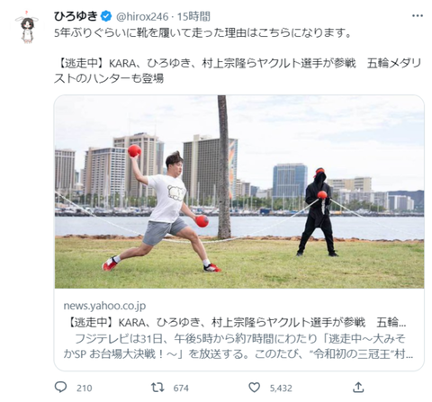The width and height of the screenshot is (432, 402).
Task: Click the quoted headline with 五輪メダリスト in the tweet body
Action: (238, 71)
